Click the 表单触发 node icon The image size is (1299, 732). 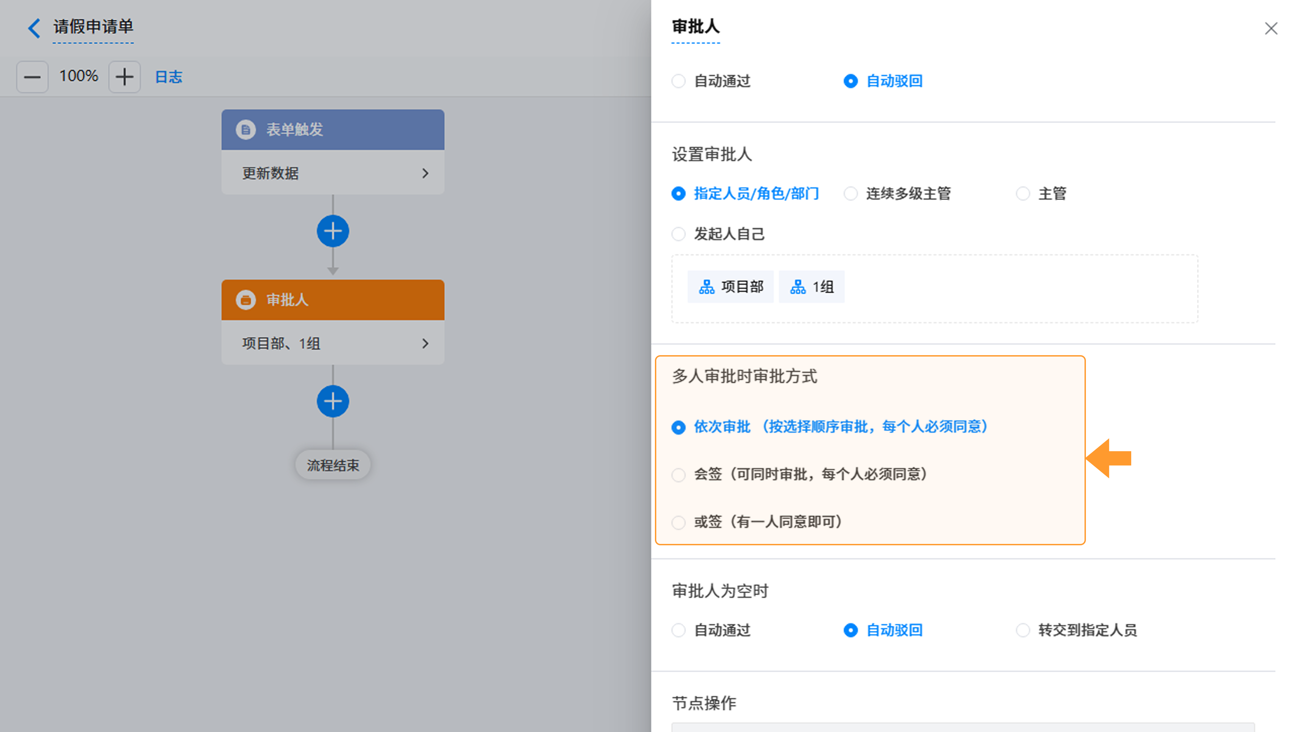(246, 130)
